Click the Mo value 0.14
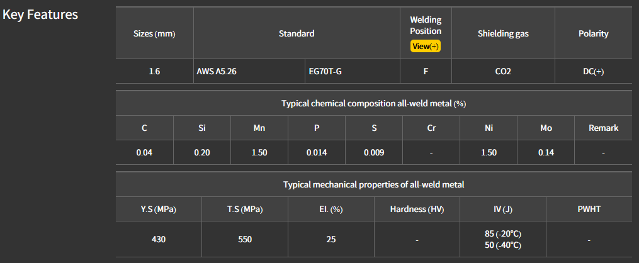Viewport: 639px width, 263px height. pos(546,152)
